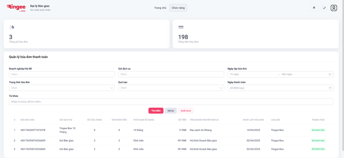Click the total invoices lightning icon
This screenshot has width=344, height=158.
click(12, 27)
